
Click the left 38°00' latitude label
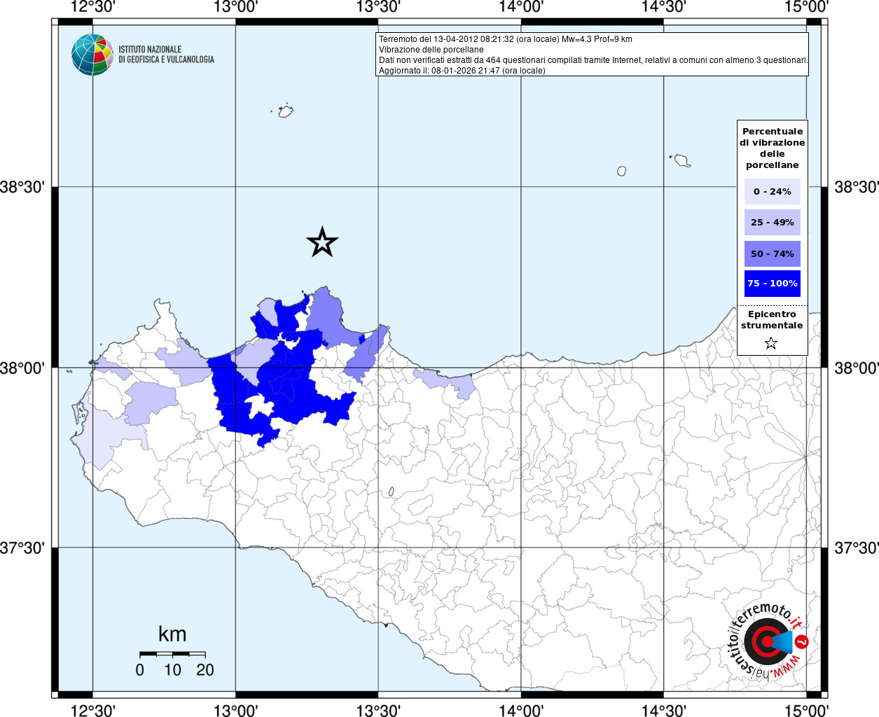pyautogui.click(x=22, y=368)
